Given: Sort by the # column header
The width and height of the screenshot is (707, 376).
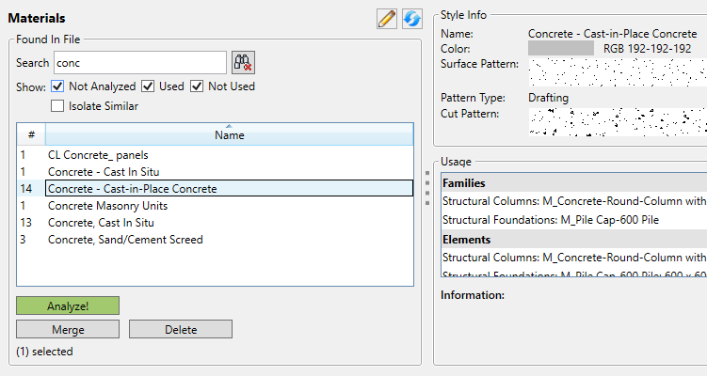Looking at the screenshot, I should coord(31,134).
